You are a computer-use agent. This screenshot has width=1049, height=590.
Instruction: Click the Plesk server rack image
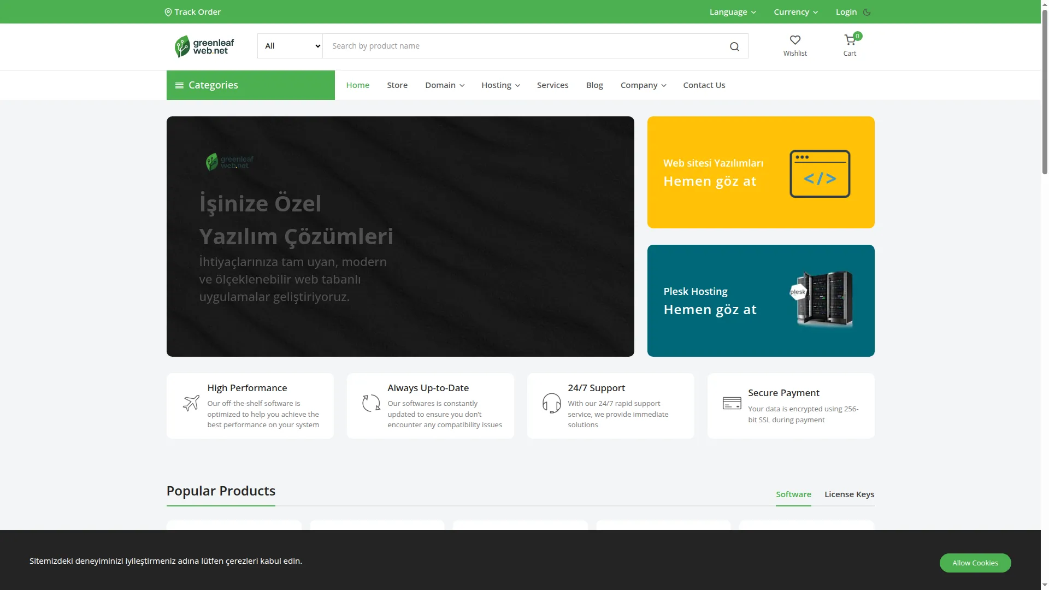tap(821, 299)
